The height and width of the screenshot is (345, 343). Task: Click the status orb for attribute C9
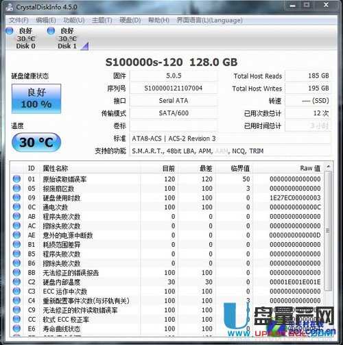[x=16, y=310]
